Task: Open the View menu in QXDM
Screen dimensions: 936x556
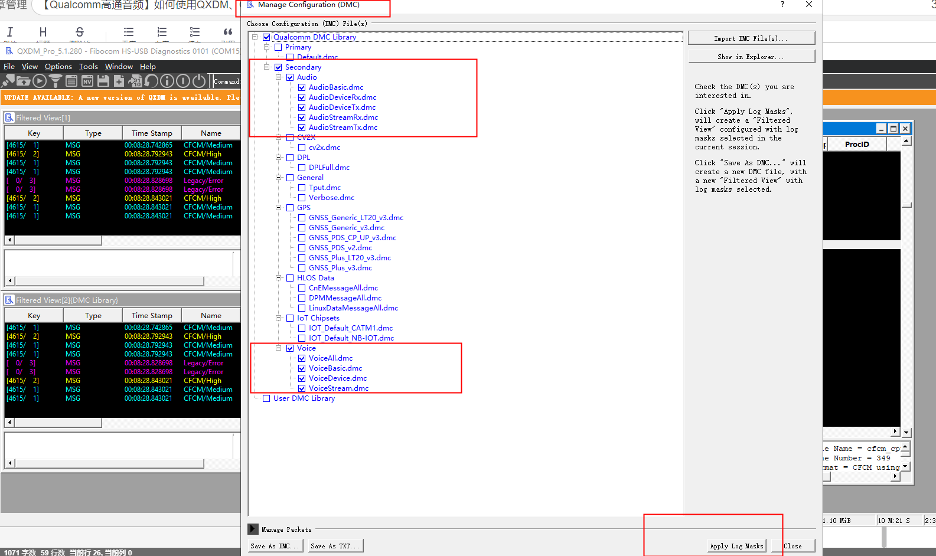Action: 30,67
